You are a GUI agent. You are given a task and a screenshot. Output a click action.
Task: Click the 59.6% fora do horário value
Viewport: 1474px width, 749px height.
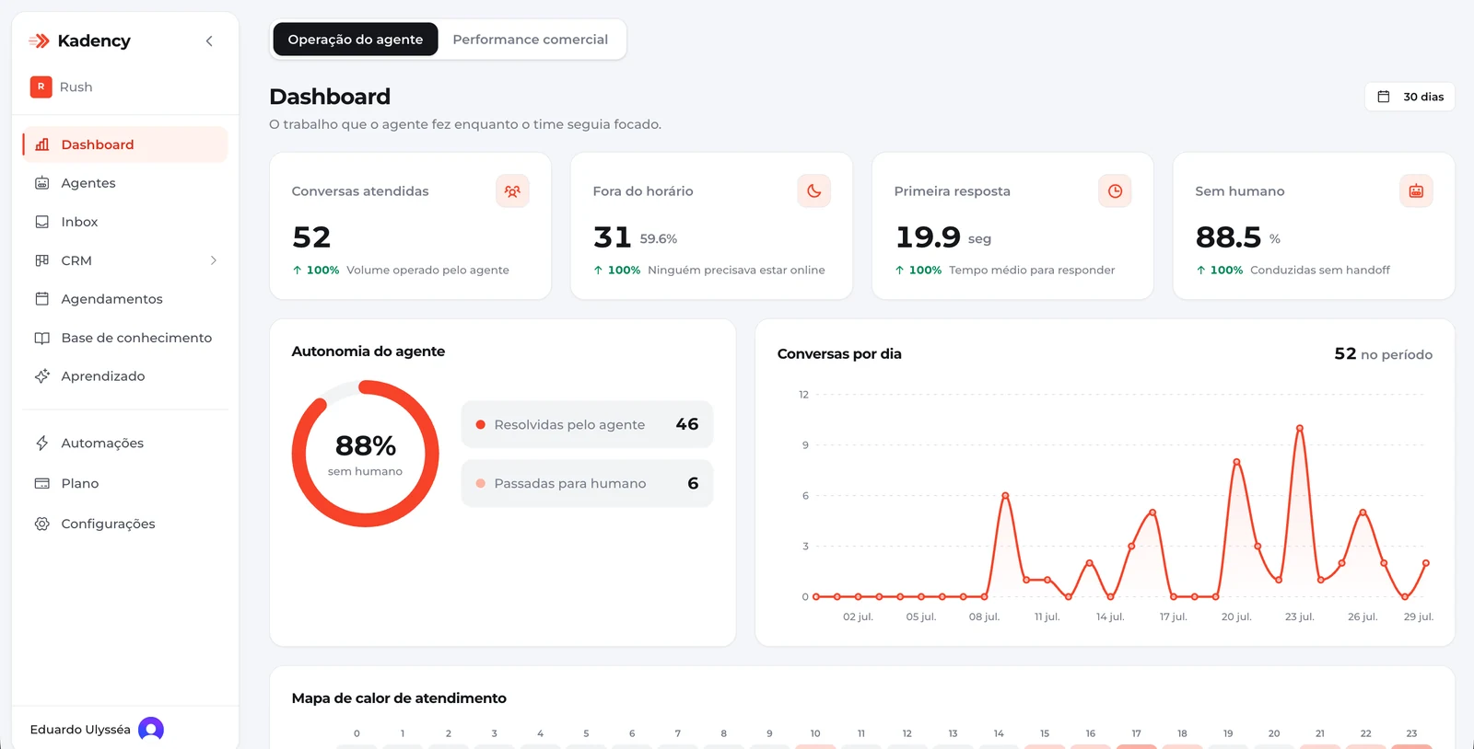[659, 239]
